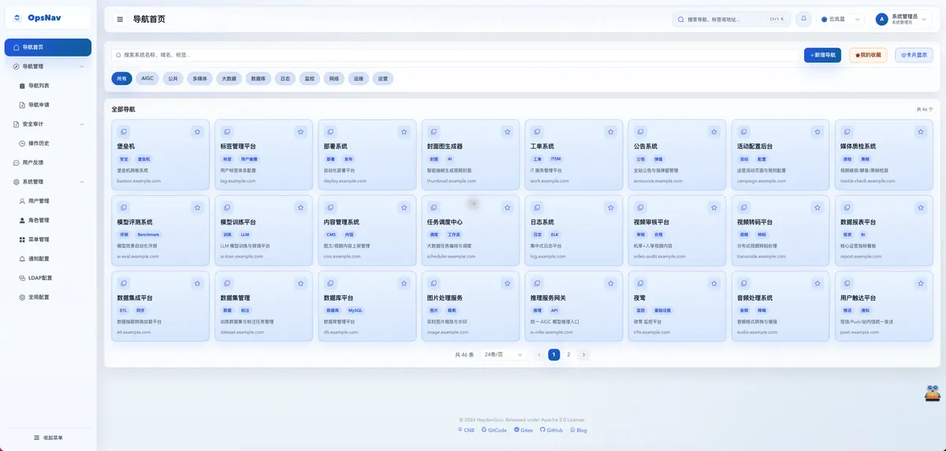Viewport: 946px width, 451px height.
Task: Select the 多媒体 category filter
Action: tap(200, 79)
